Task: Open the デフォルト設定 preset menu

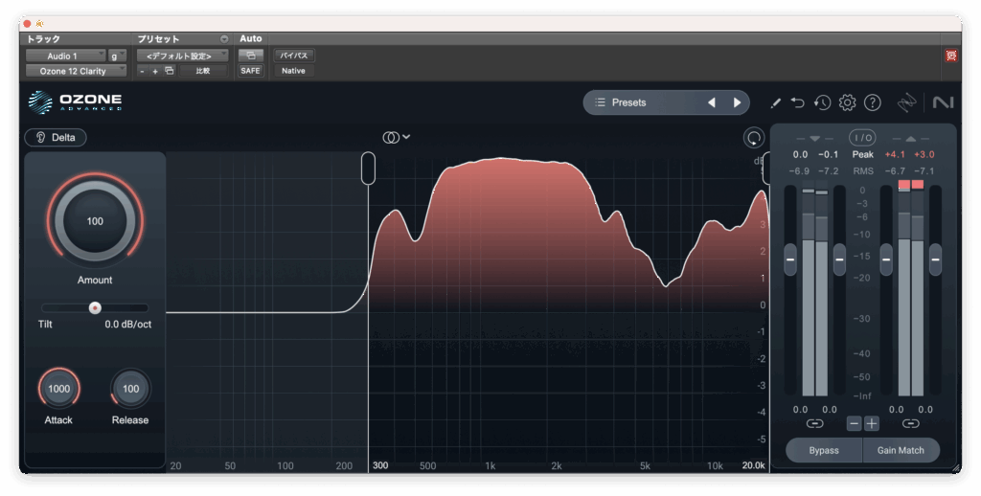Action: click(x=182, y=56)
